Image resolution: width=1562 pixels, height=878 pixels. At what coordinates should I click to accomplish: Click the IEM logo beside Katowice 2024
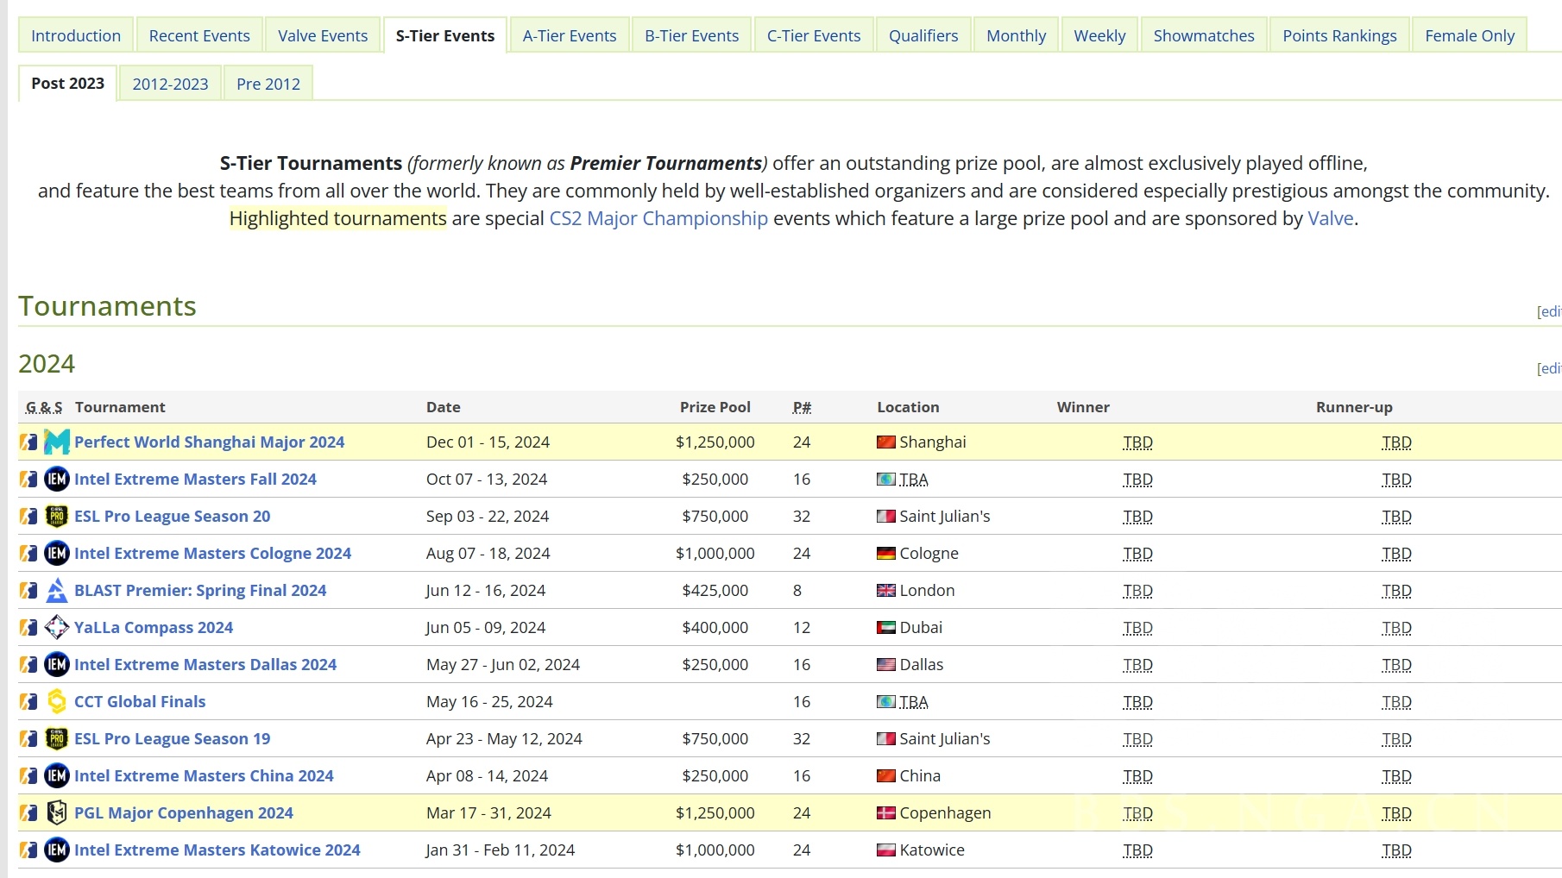[x=56, y=850]
